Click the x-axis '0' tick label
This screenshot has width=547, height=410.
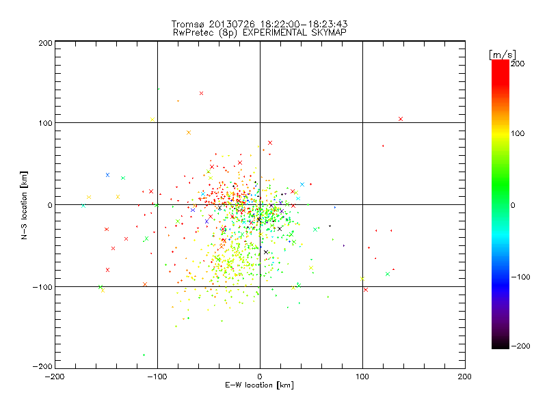[x=260, y=377]
